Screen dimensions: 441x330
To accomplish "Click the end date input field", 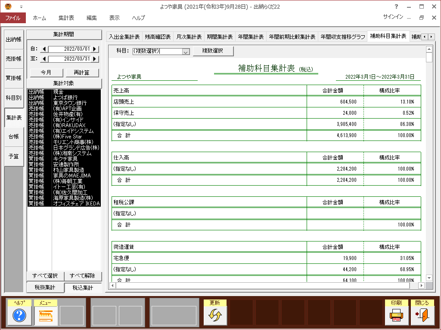I will tap(70, 59).
